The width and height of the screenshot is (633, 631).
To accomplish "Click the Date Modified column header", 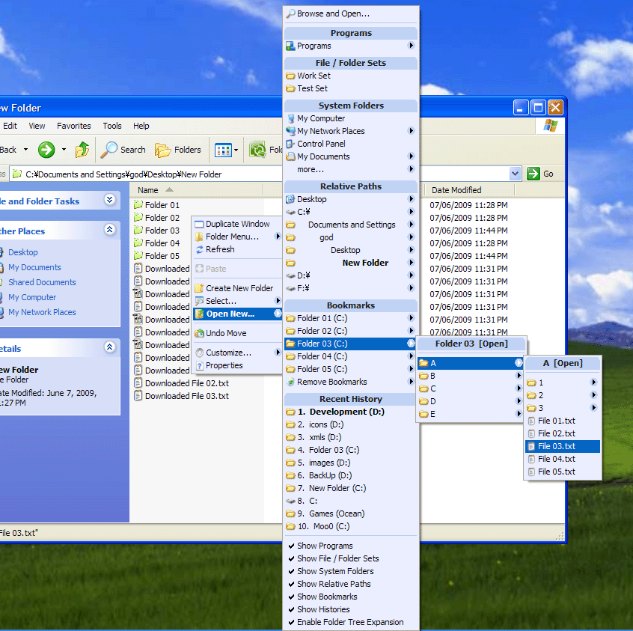I will (456, 190).
